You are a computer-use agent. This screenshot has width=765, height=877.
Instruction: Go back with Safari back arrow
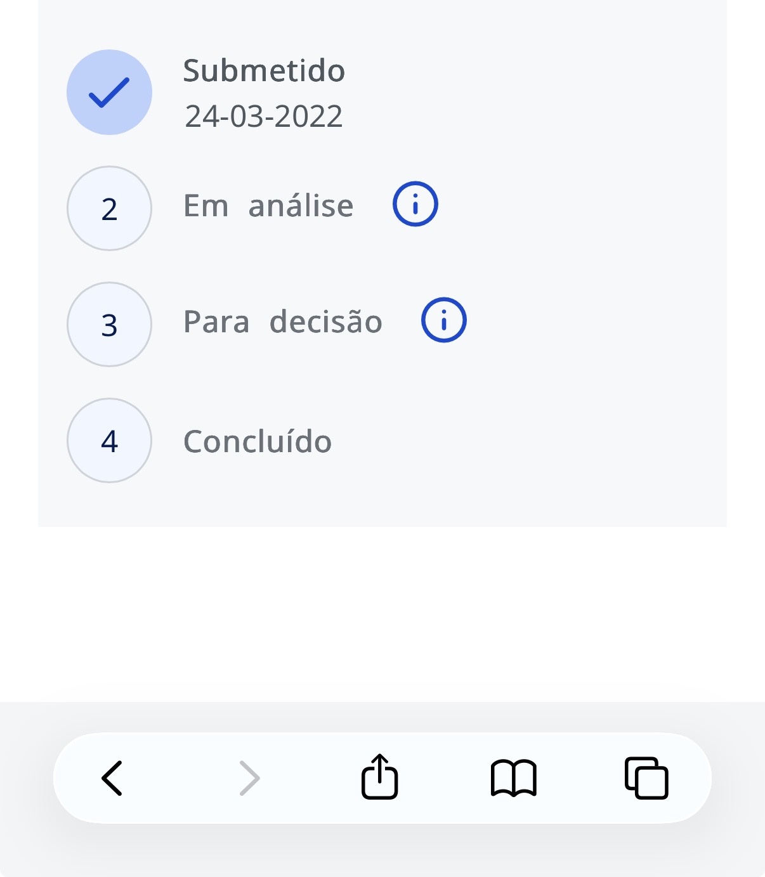click(x=112, y=778)
